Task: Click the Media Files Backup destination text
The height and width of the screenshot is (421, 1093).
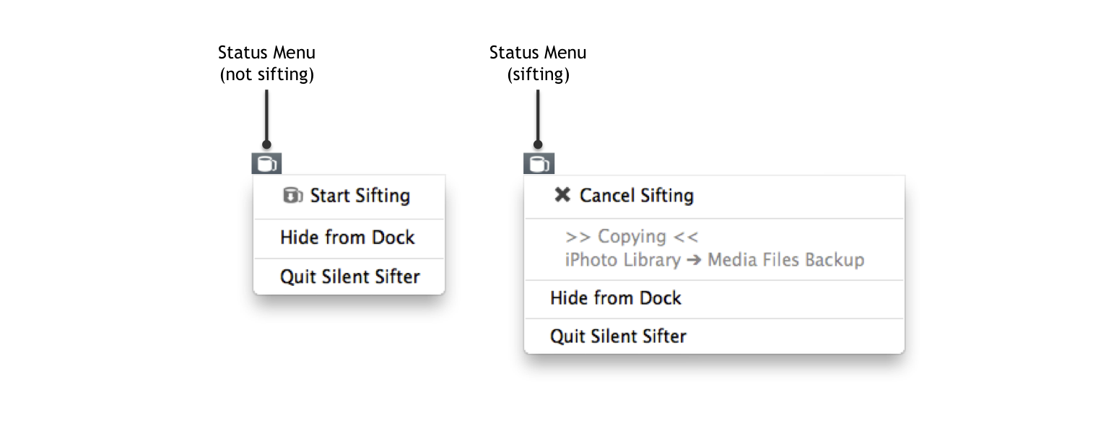Action: (x=785, y=260)
